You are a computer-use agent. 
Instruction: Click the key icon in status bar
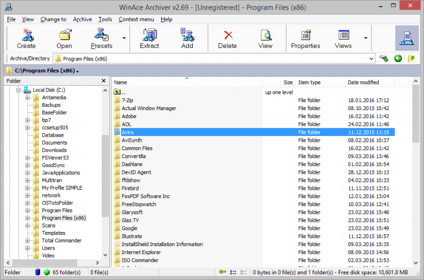pyautogui.click(x=223, y=272)
